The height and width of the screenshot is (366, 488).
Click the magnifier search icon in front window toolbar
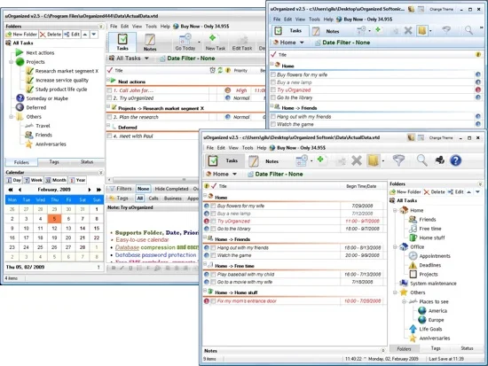point(421,160)
